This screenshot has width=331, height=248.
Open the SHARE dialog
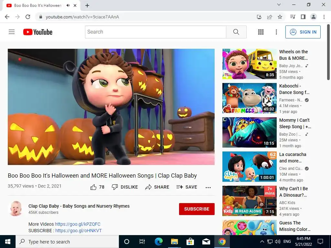157,187
